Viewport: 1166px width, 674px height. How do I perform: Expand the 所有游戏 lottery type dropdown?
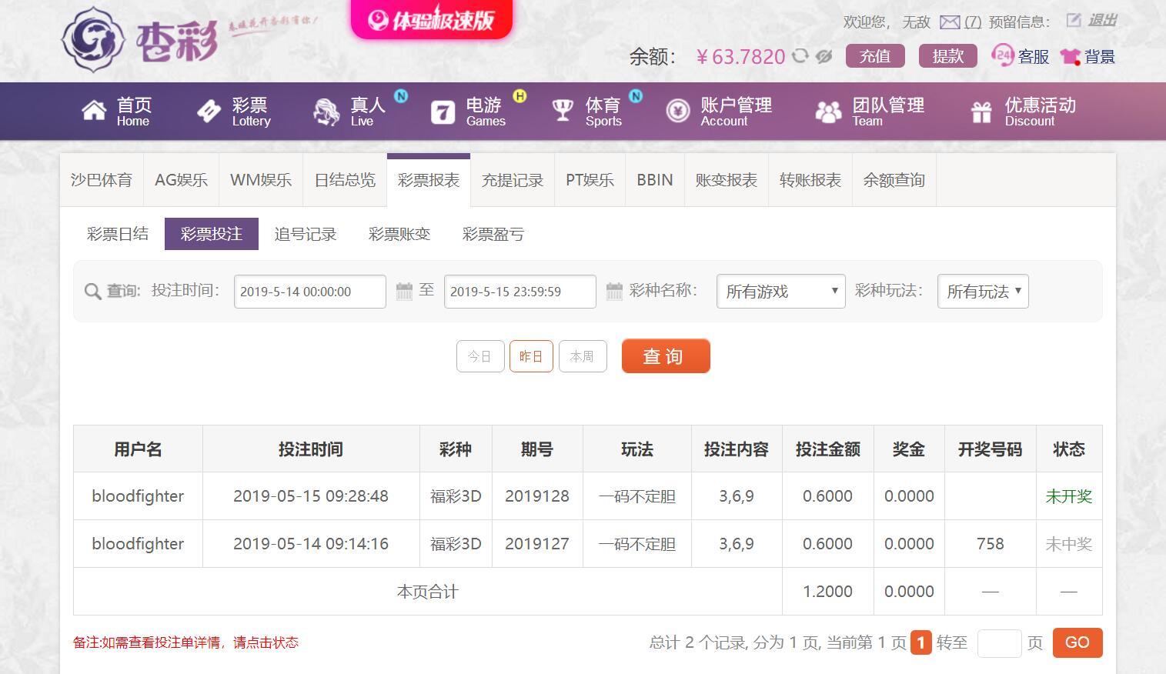pos(780,292)
